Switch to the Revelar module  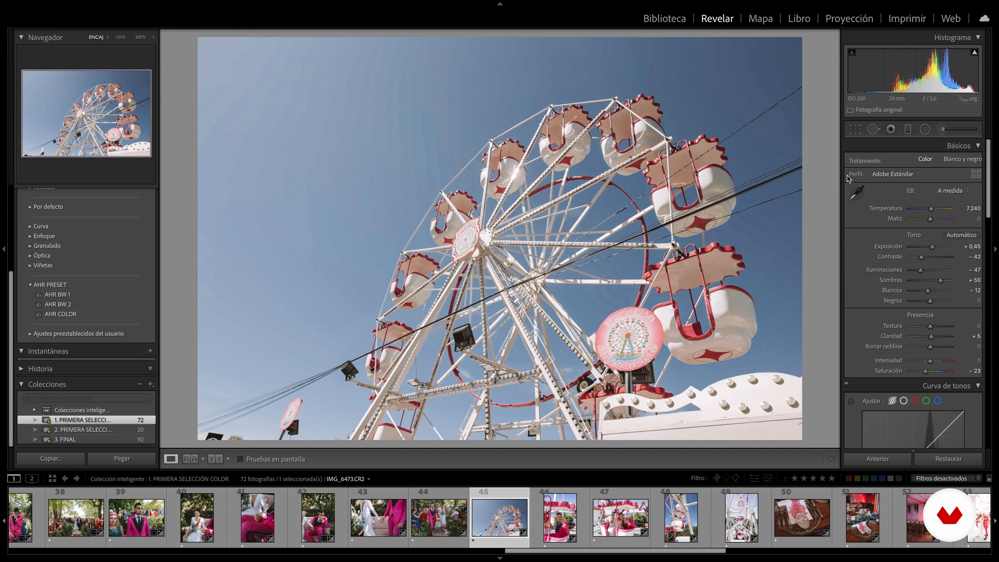point(717,18)
